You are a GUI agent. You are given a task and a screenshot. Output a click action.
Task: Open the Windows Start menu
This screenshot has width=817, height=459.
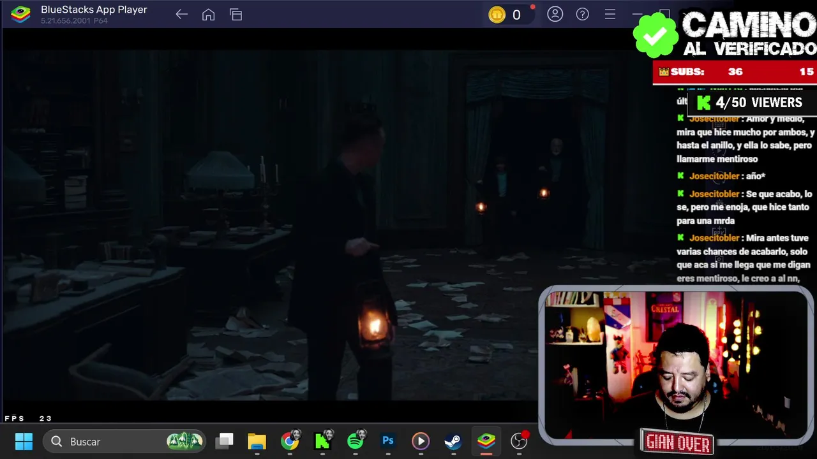pos(24,441)
